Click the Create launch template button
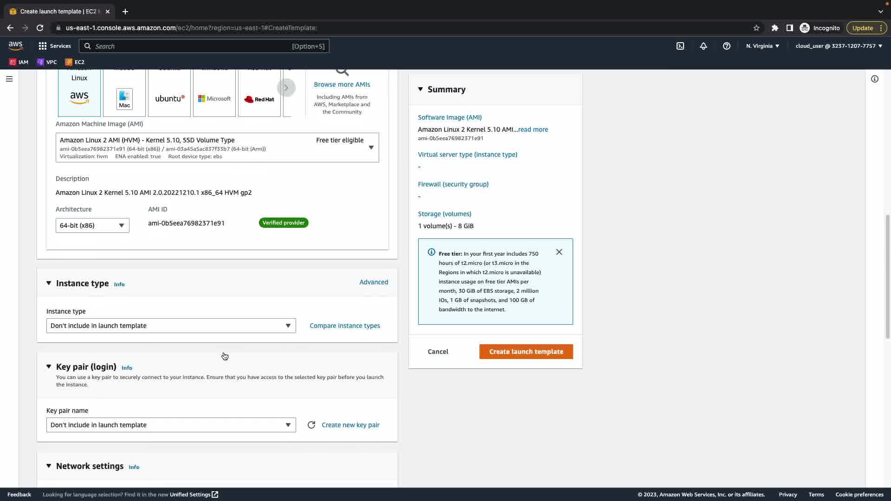Screen dimensions: 891x501 point(526,352)
